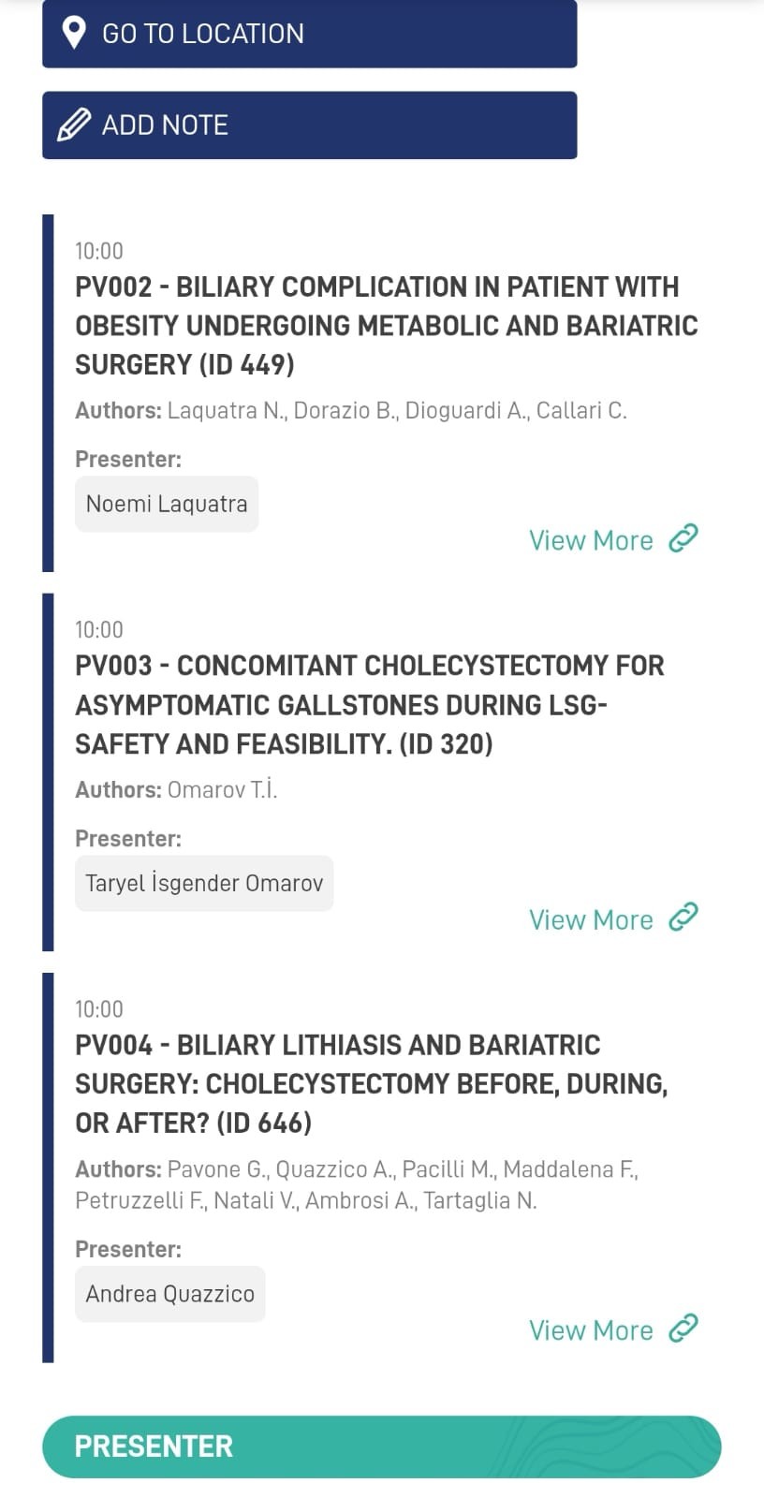The width and height of the screenshot is (764, 1498).
Task: Click the PV002 authors line
Action: tap(351, 410)
